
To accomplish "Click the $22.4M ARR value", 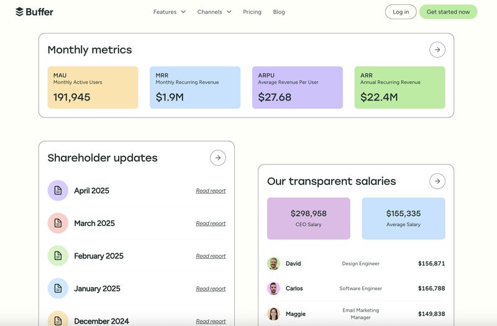I will click(x=379, y=97).
